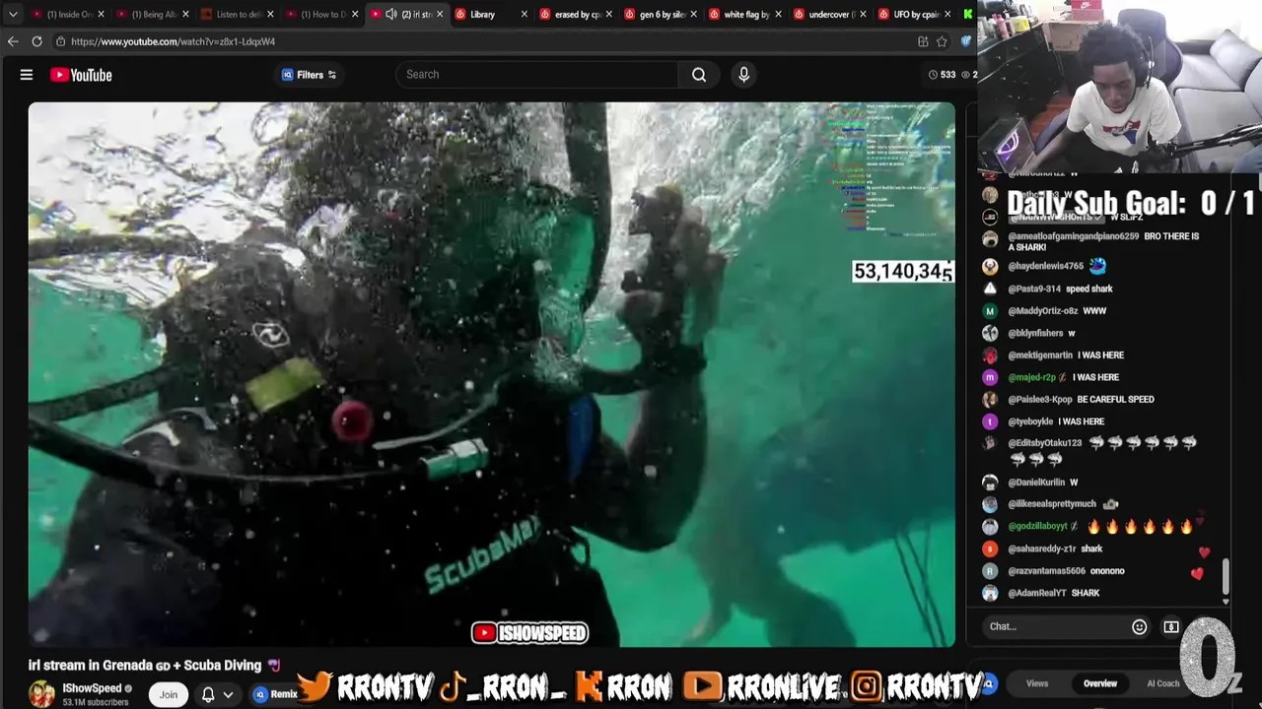
Task: Click the ISHOWSPEED logo overlay in video
Action: coord(529,633)
